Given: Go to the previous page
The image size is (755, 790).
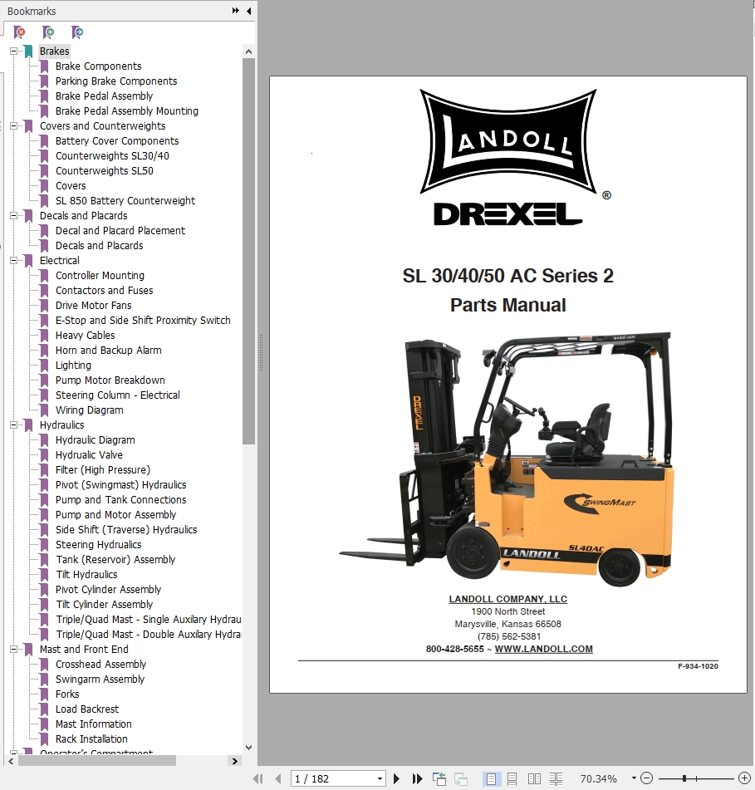Looking at the screenshot, I should click(x=278, y=778).
